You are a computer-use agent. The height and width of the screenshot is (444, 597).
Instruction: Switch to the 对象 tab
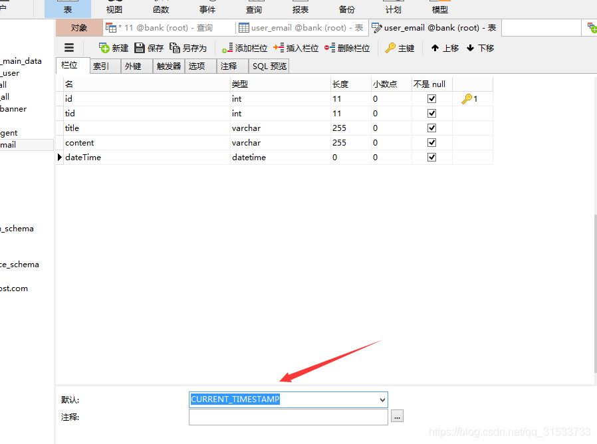[78, 28]
